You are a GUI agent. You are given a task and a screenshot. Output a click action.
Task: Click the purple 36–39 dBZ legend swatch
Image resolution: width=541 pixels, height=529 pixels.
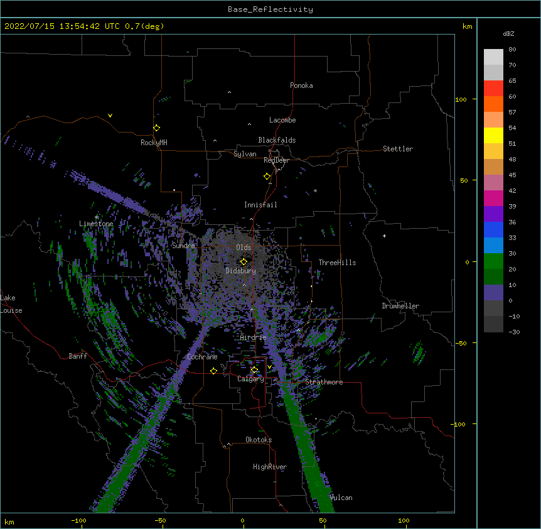[493, 214]
